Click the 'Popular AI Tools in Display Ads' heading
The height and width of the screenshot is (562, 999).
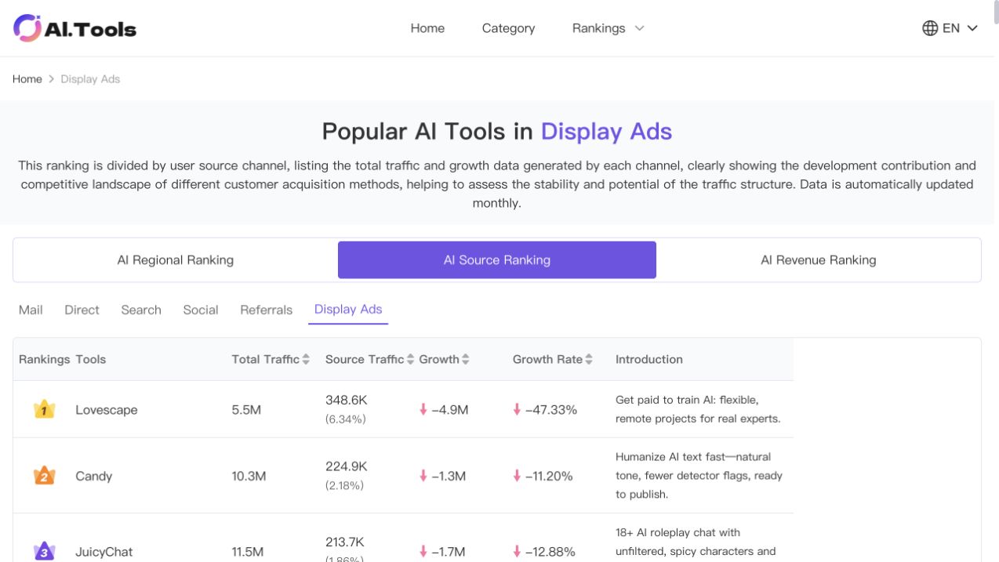[497, 131]
